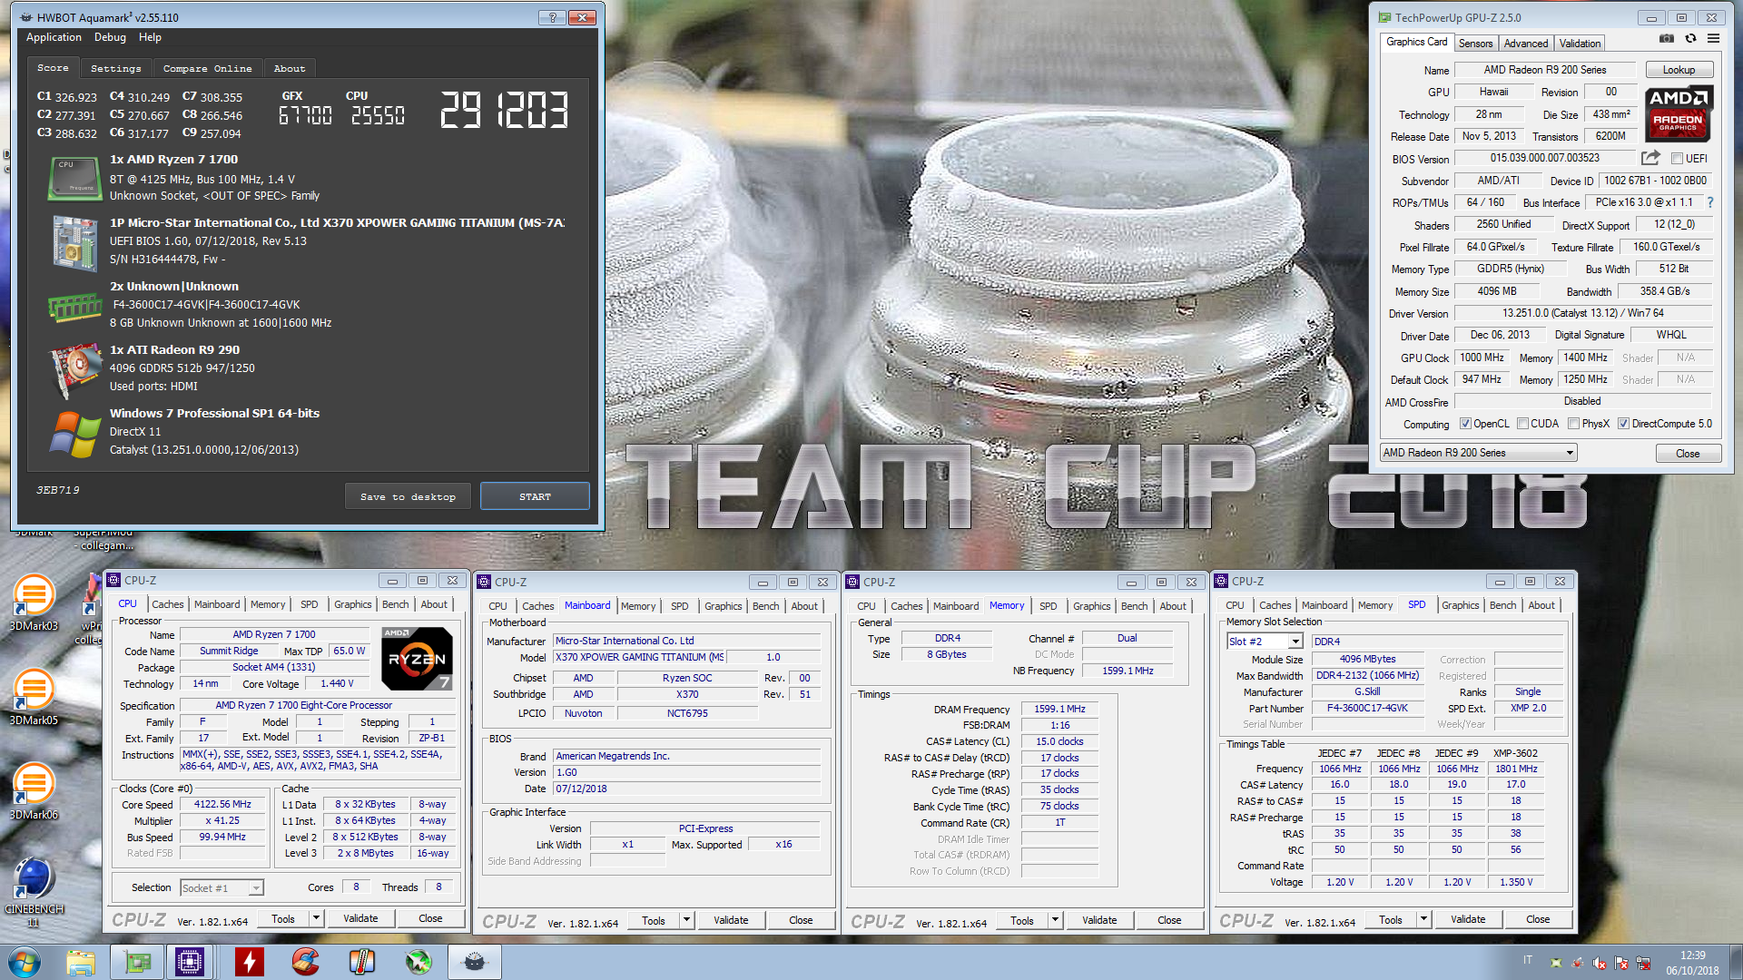Viewport: 1743px width, 980px height.
Task: Open the Advanced tab in GPU-Z
Action: point(1525,44)
